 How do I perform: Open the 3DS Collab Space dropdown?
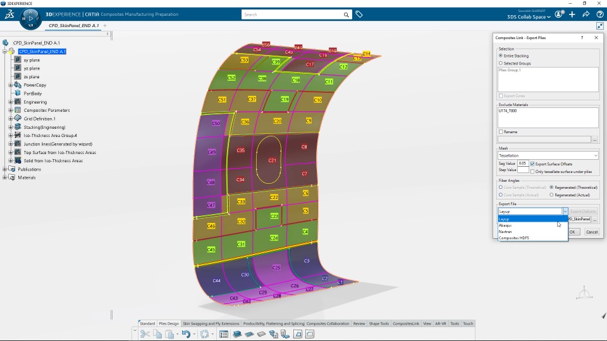pos(529,17)
